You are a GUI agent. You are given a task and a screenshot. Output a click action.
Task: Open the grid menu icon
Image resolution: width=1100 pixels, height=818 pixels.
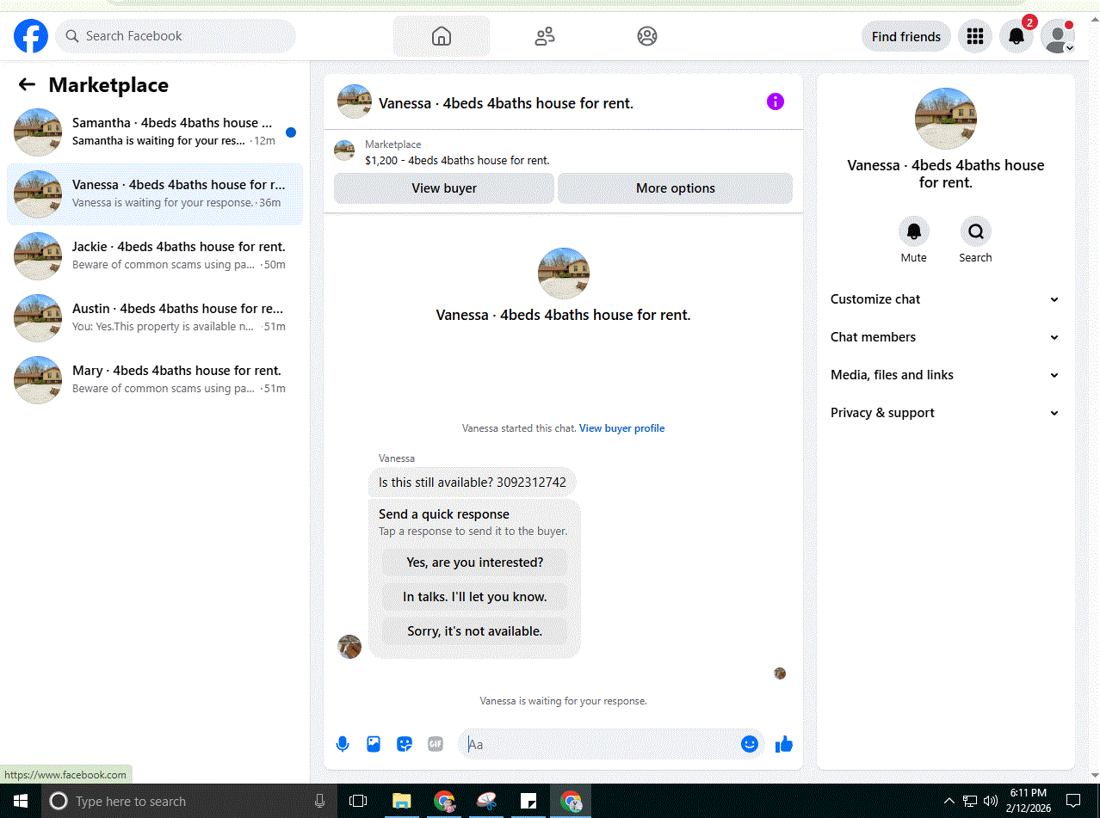click(975, 36)
